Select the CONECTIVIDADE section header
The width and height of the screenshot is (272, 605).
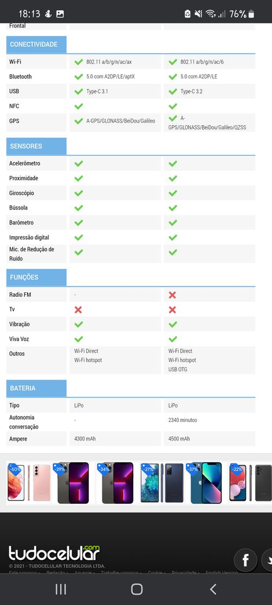point(36,44)
